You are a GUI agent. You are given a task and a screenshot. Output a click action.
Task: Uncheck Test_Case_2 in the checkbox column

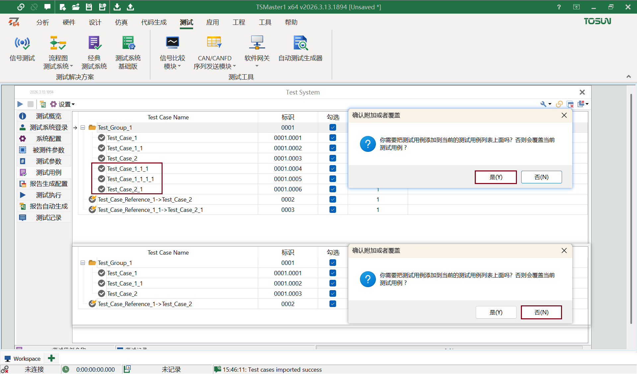click(x=332, y=158)
